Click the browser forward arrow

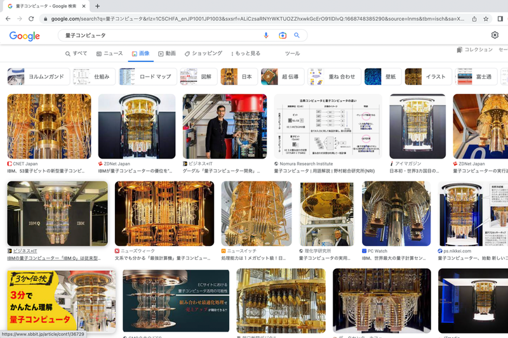pyautogui.click(x=20, y=19)
